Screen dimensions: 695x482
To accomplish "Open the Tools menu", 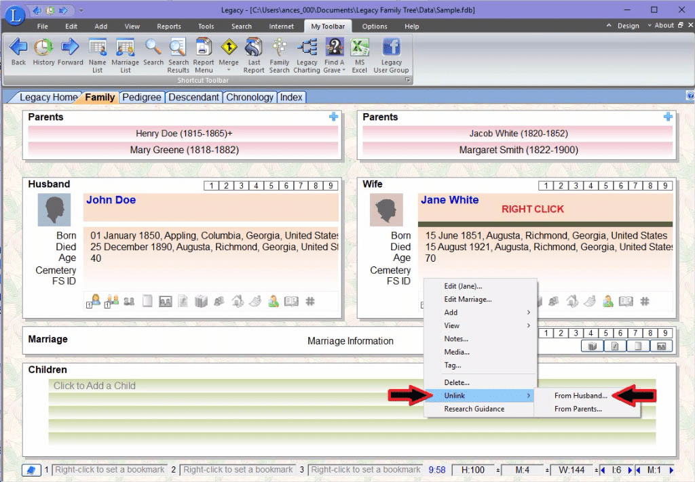I will [x=206, y=26].
